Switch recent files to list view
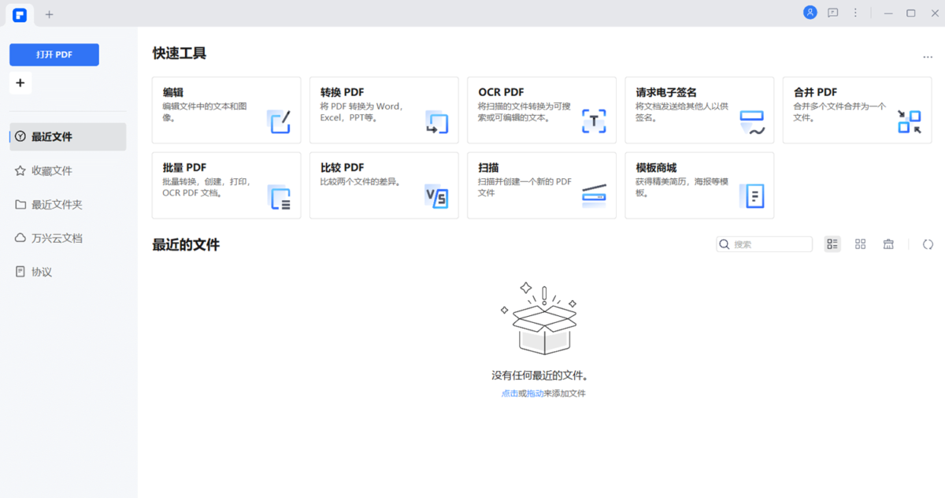 [x=832, y=243]
